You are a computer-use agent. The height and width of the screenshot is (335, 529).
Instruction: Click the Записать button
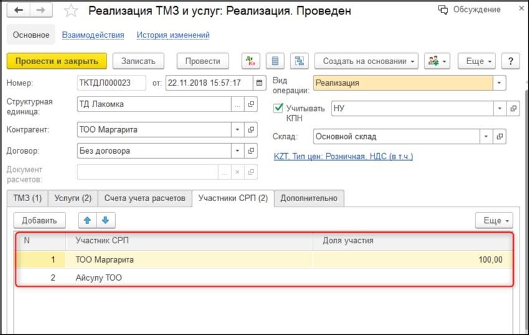click(x=138, y=61)
